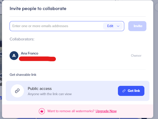This screenshot has width=158, height=119.
Task: Click the pink crown upgrade icon
Action: click(42, 111)
